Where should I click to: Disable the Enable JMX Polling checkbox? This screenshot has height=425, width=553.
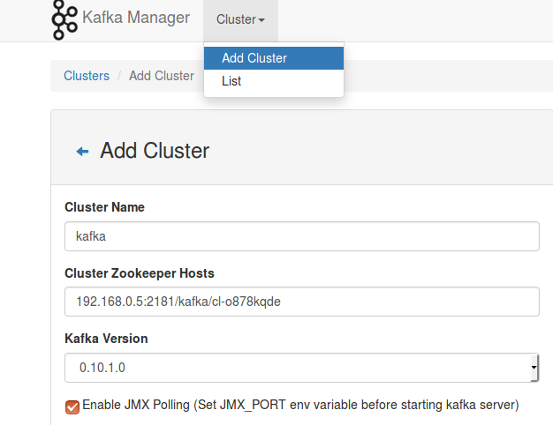tap(72, 406)
